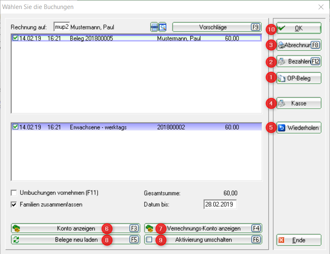Disable Familien zusammenfassen checkbox
Viewport: 330px width, 254px height.
point(14,204)
